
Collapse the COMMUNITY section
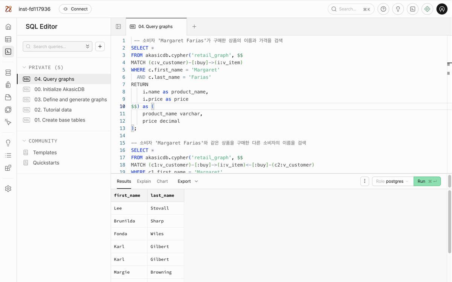pyautogui.click(x=40, y=141)
